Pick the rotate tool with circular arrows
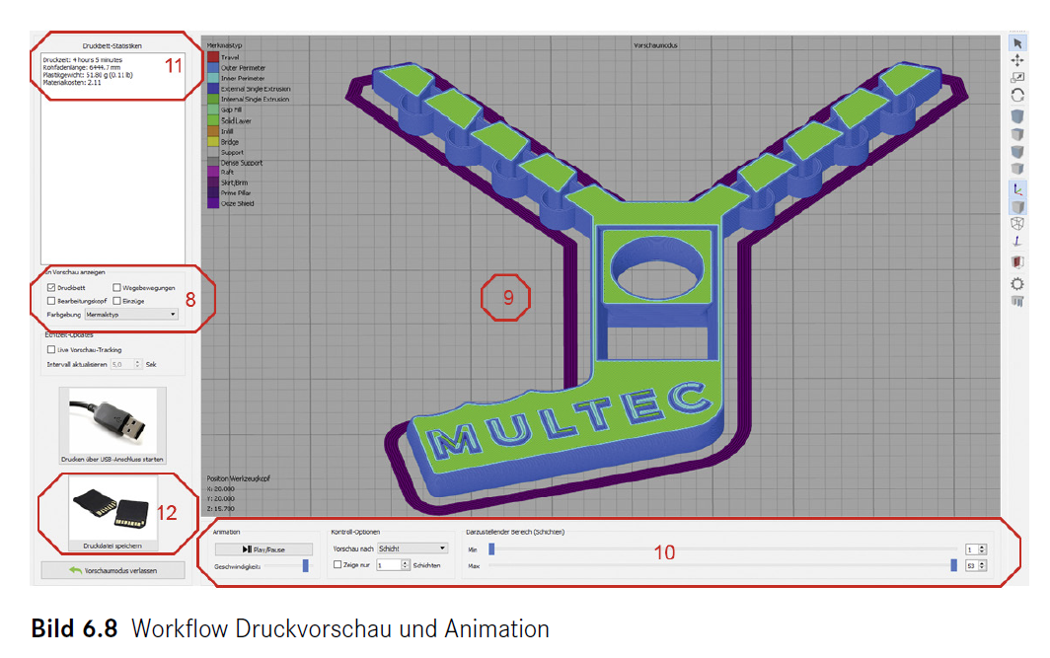This screenshot has width=1050, height=658. 1017,95
